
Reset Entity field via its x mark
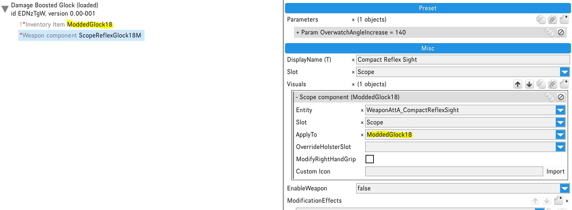click(362, 110)
